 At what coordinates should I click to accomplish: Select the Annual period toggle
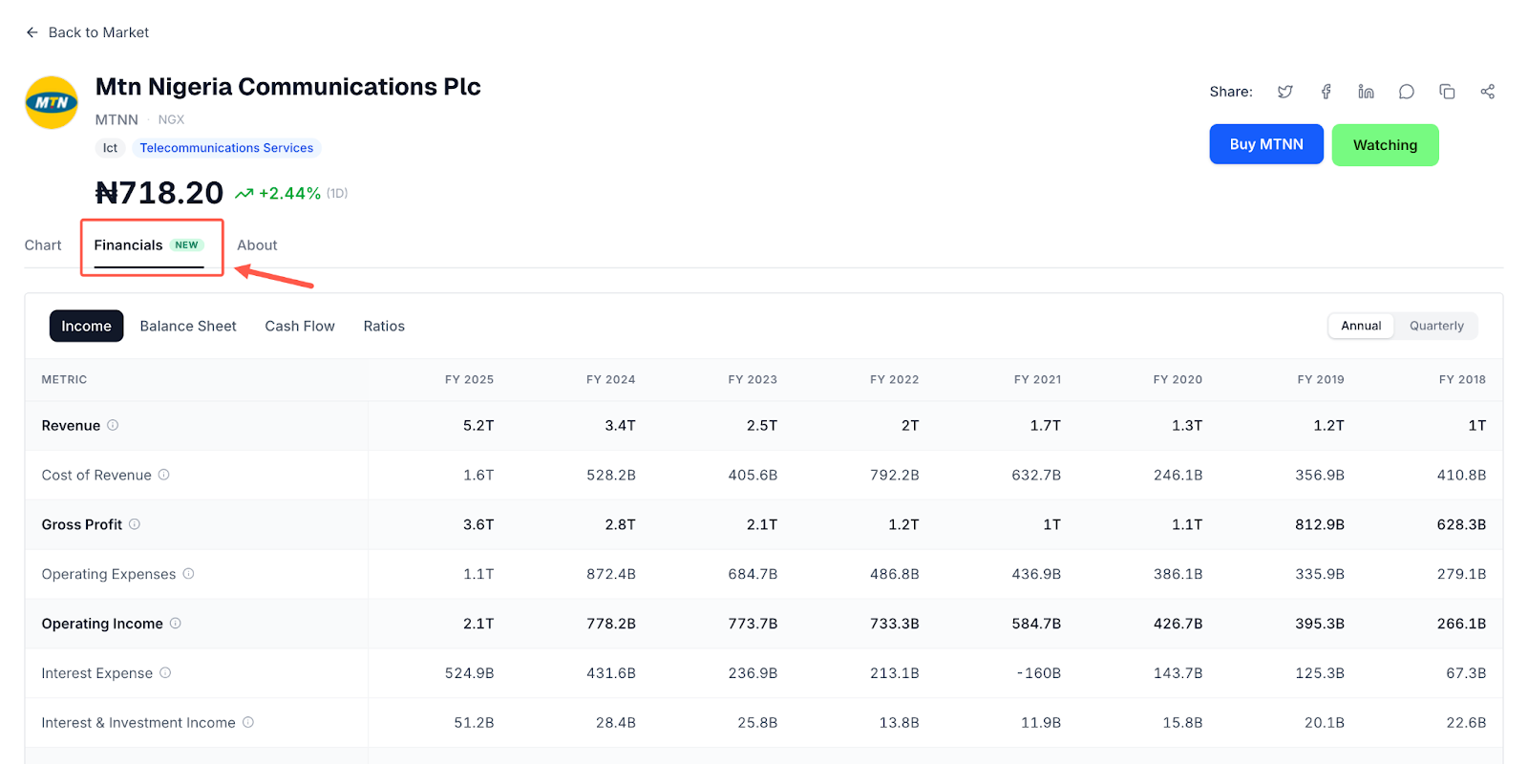pos(1360,326)
